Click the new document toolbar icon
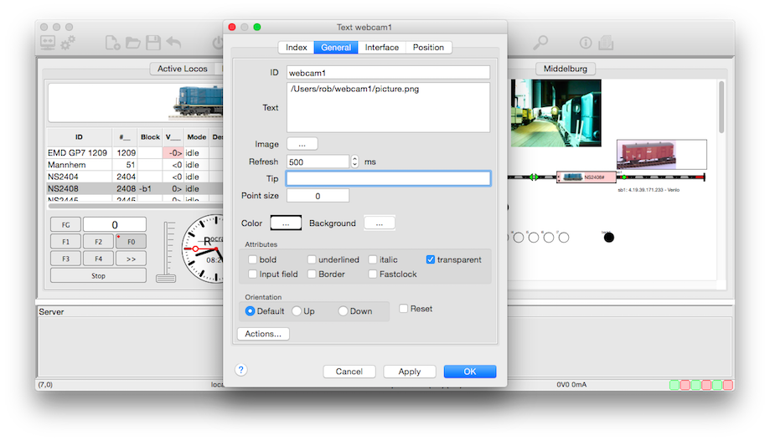The height and width of the screenshot is (441, 770). [x=112, y=43]
